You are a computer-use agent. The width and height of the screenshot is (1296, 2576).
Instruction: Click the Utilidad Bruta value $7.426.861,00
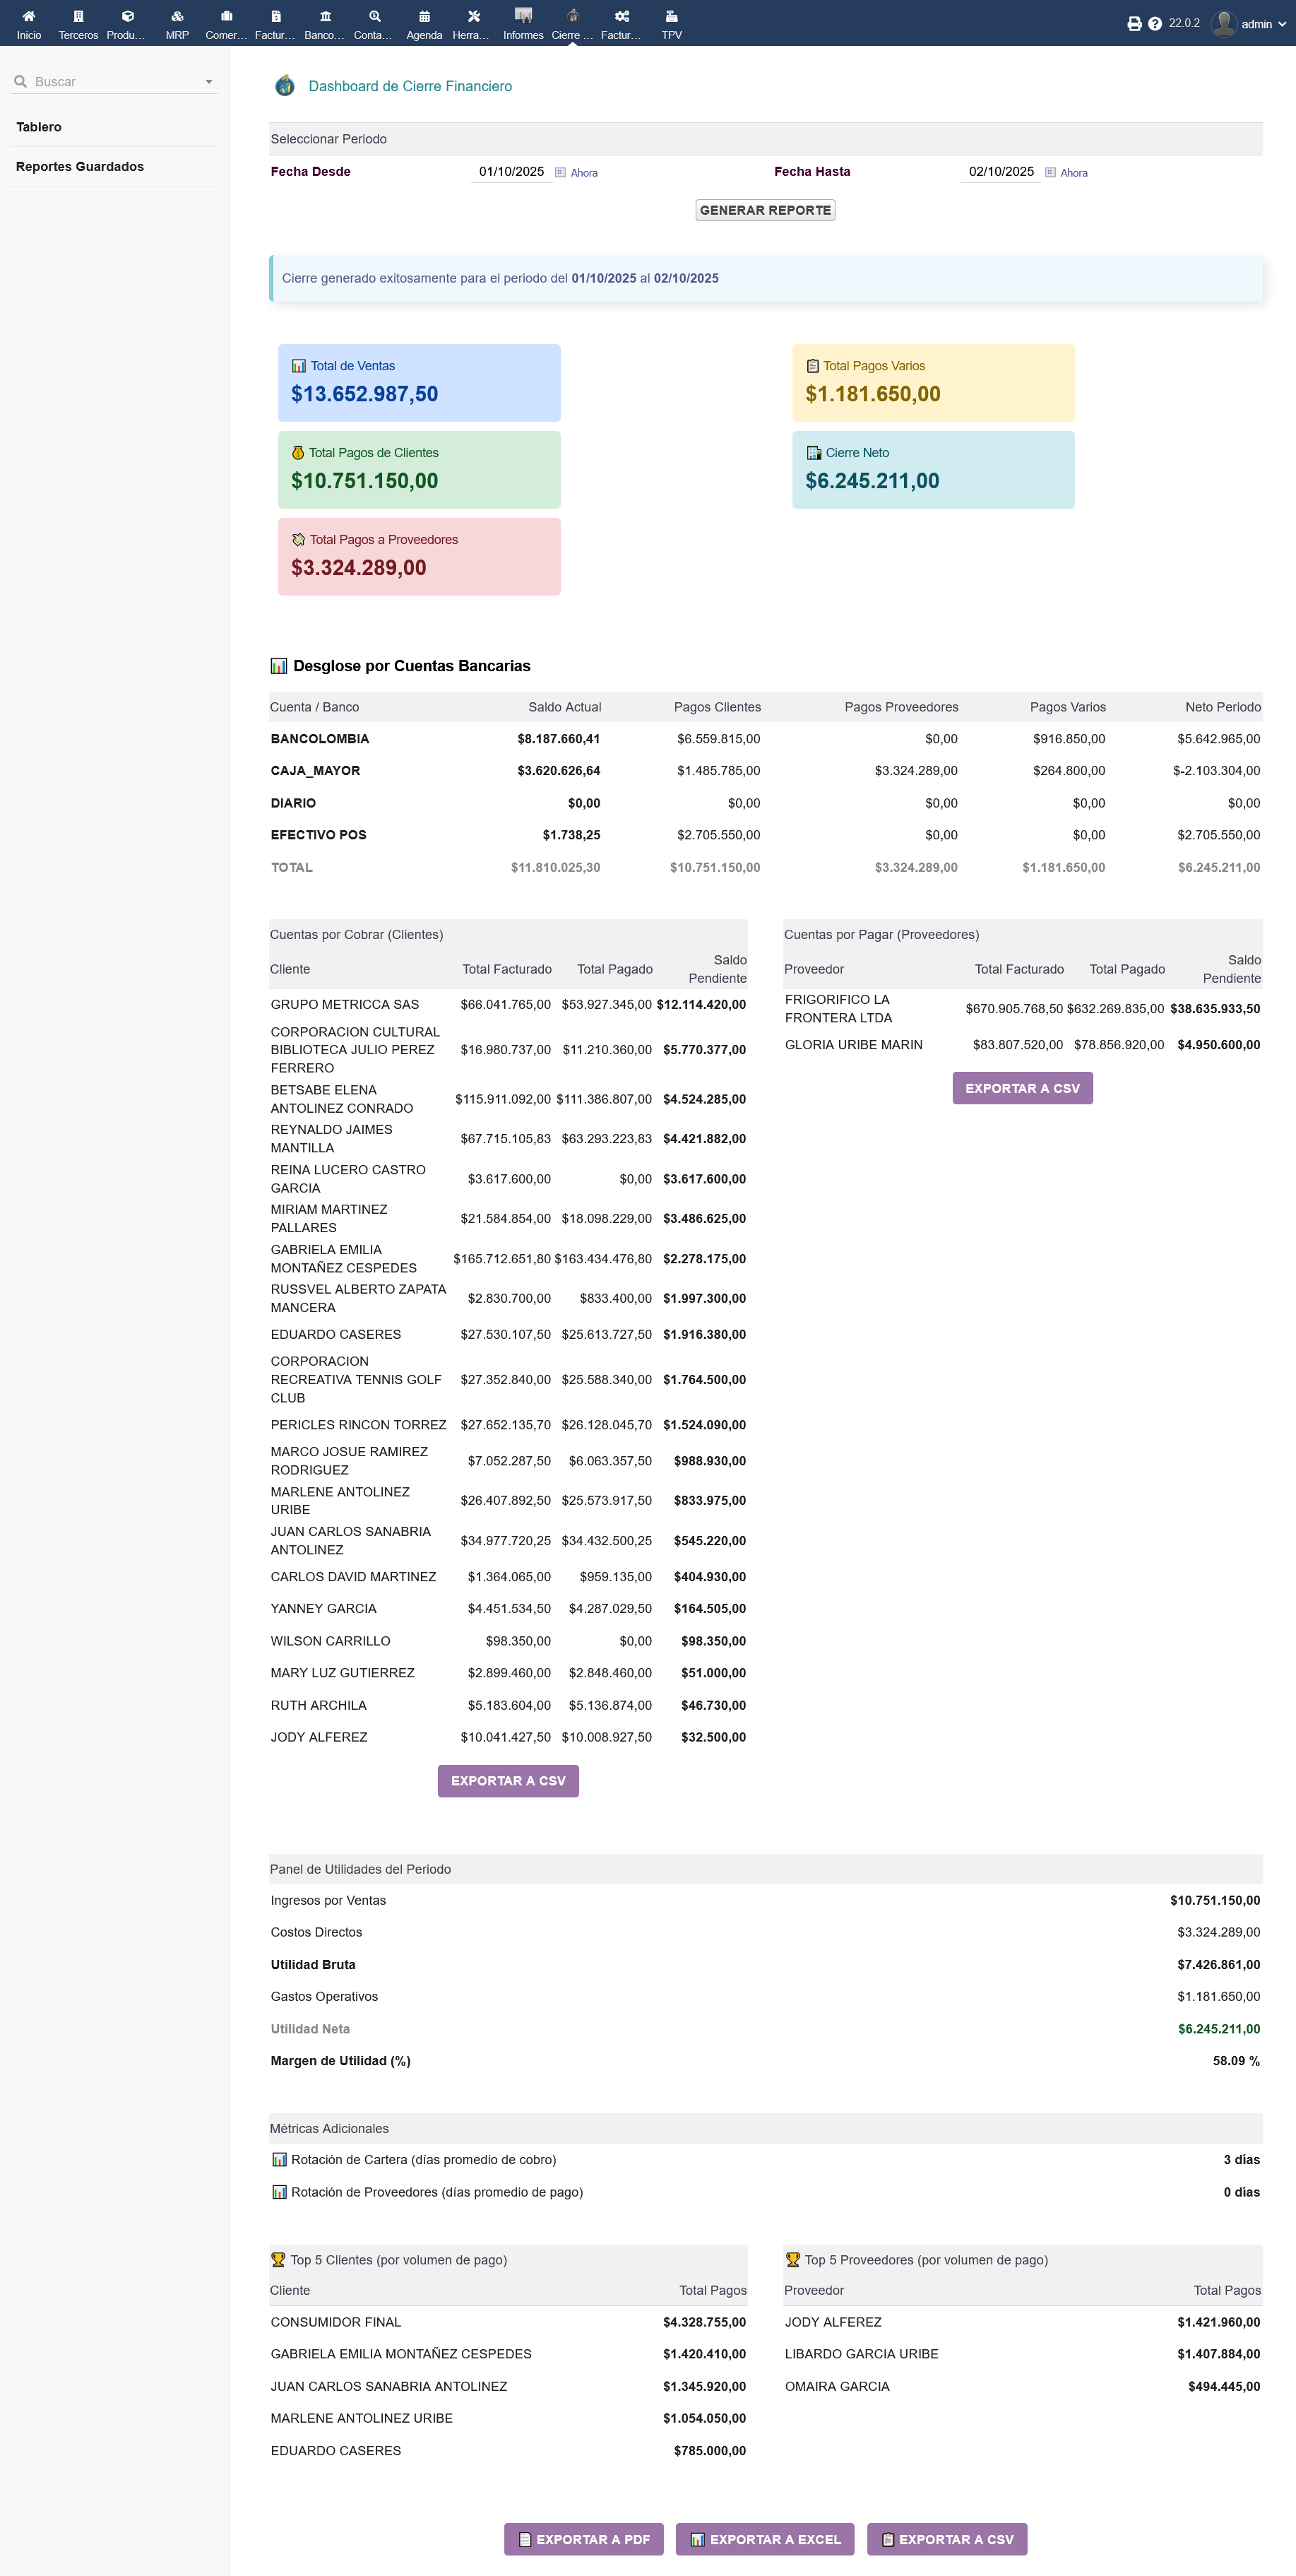click(1219, 1964)
